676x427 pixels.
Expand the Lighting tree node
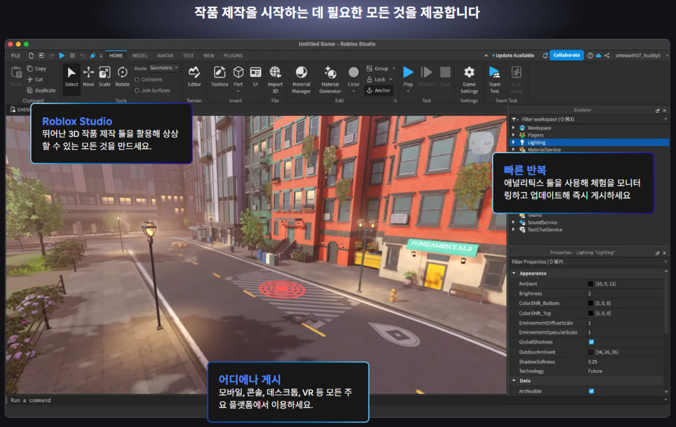(514, 142)
